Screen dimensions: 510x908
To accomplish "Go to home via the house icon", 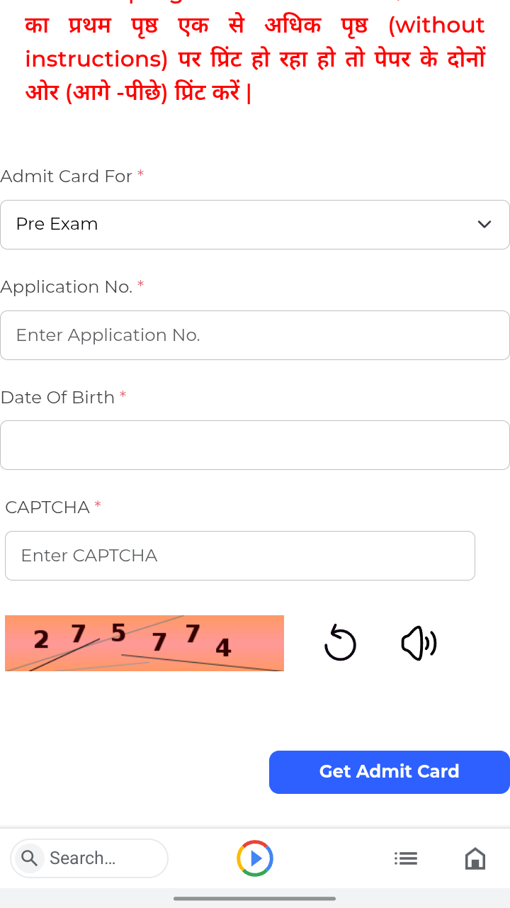I will coord(475,858).
